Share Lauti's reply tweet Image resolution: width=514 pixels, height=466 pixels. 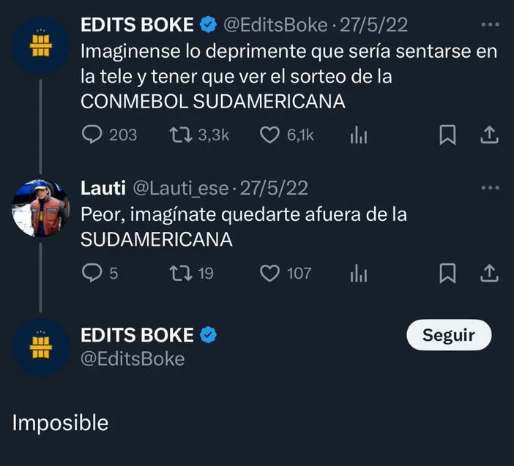pos(489,274)
